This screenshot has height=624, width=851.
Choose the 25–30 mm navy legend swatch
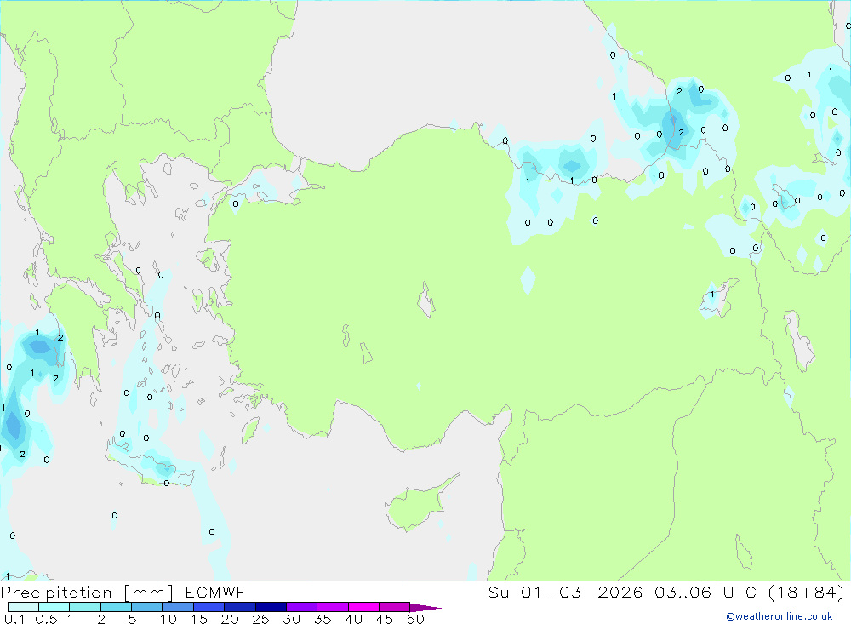271,607
